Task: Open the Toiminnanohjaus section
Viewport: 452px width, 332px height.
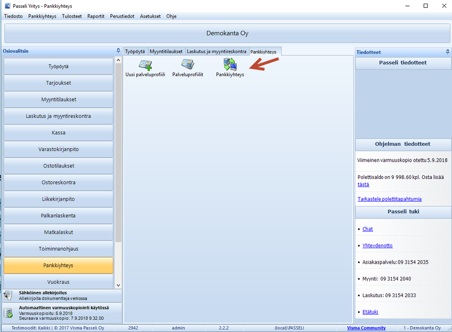Action: [58, 249]
